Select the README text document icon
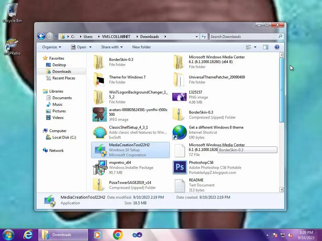The height and width of the screenshot is (241, 322). click(x=180, y=186)
